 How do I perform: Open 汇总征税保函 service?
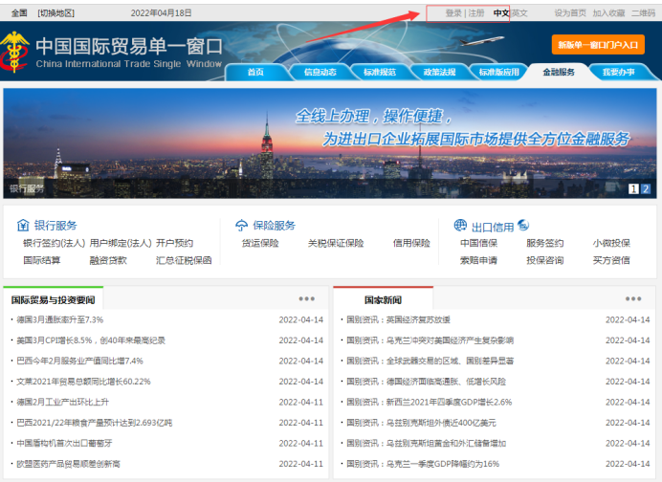pyautogui.click(x=184, y=260)
